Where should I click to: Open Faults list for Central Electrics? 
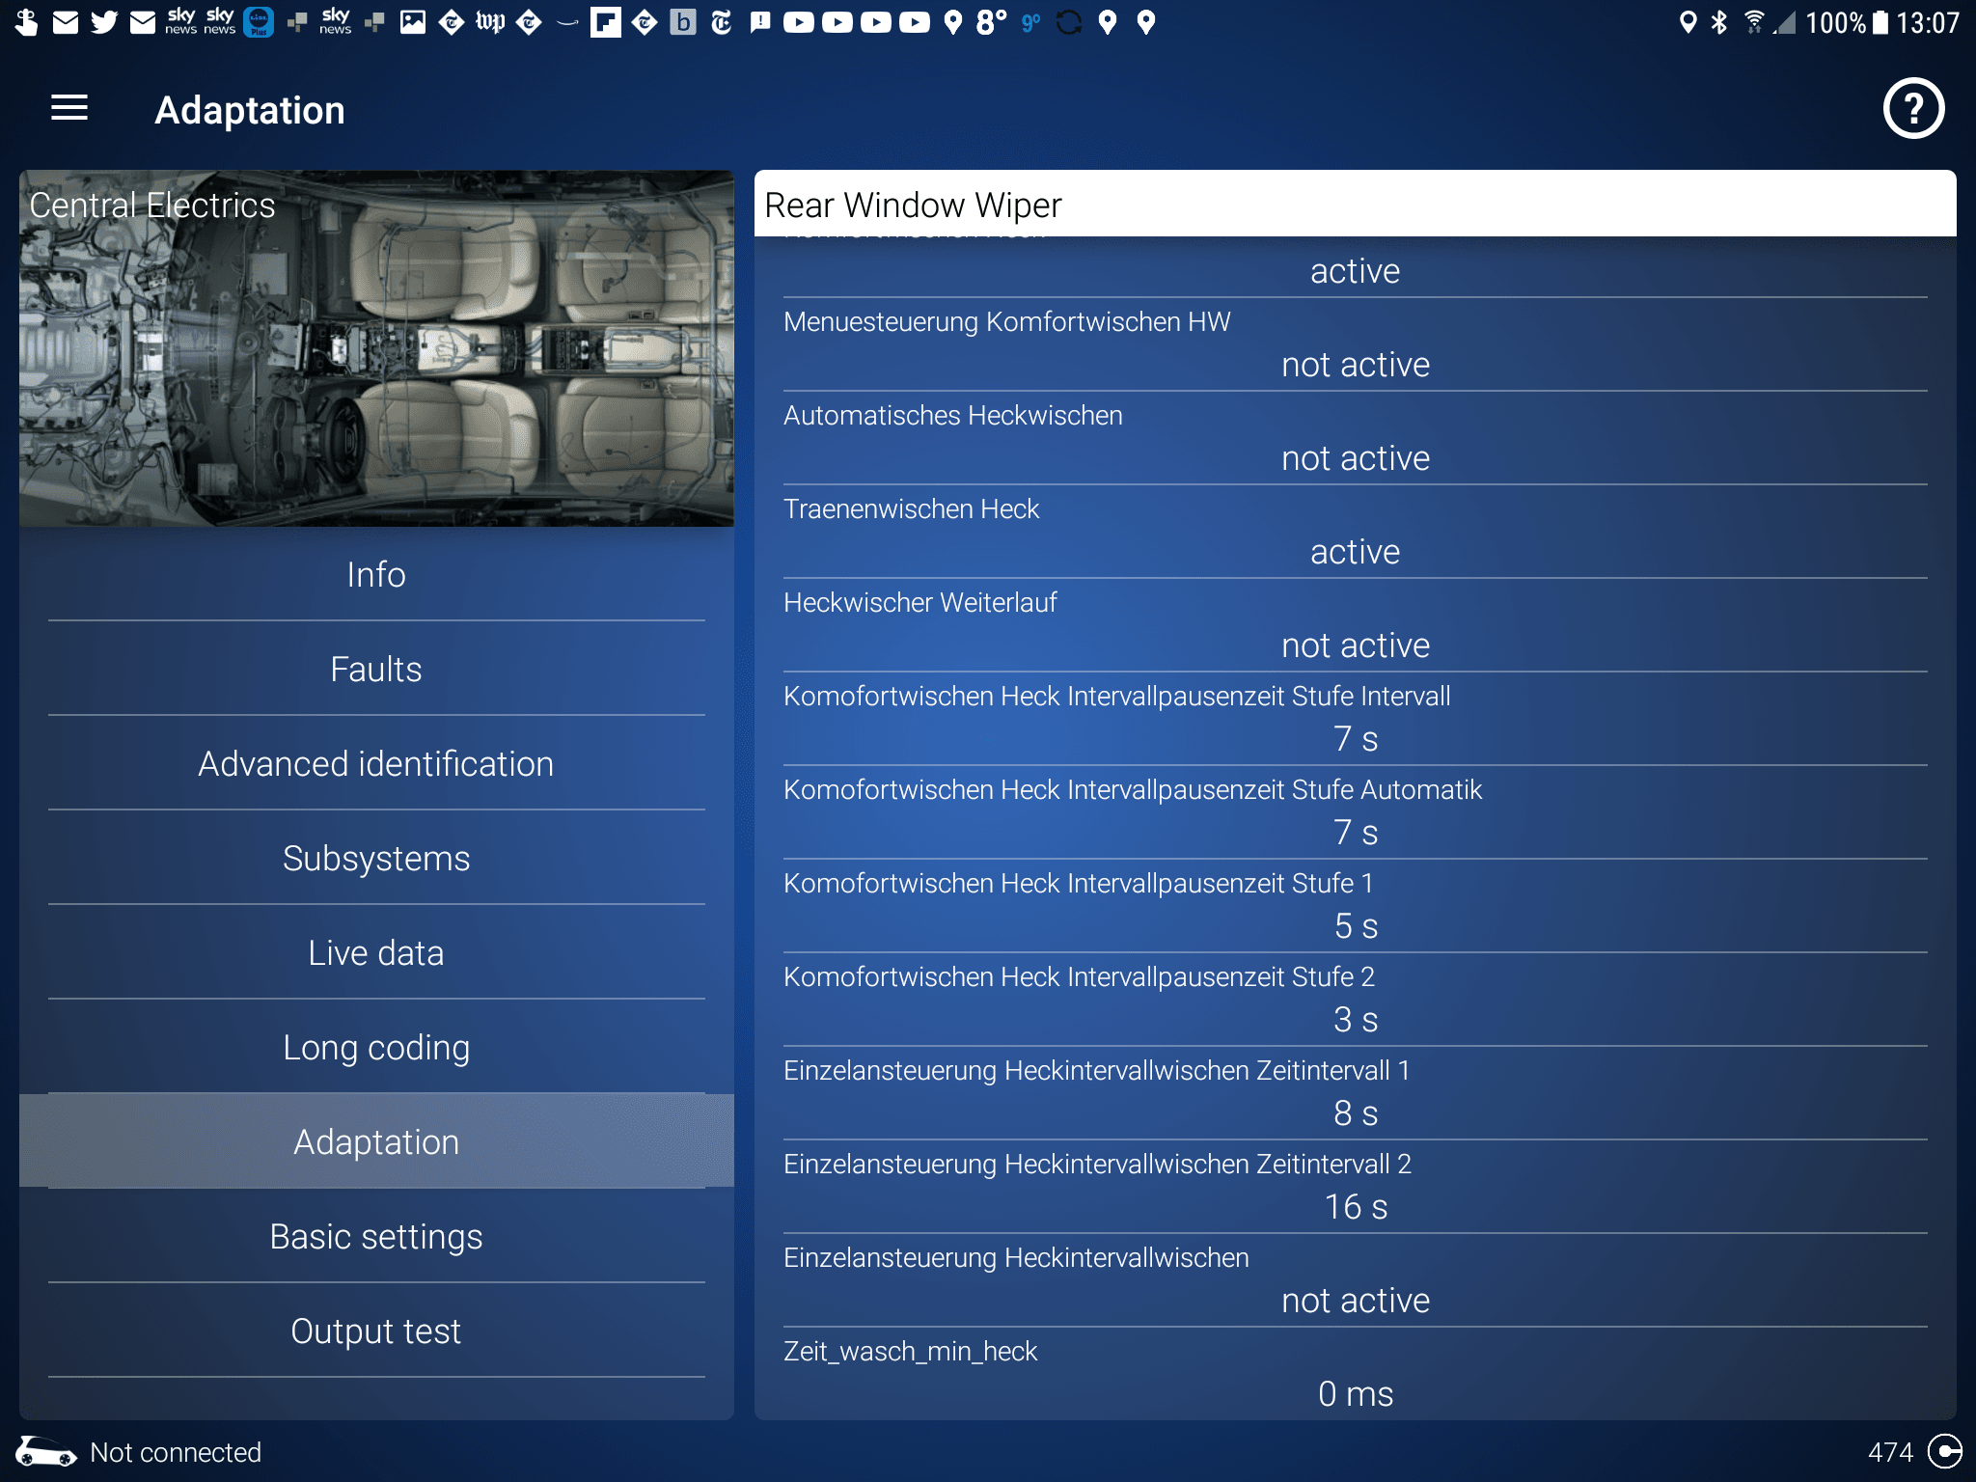[x=376, y=670]
